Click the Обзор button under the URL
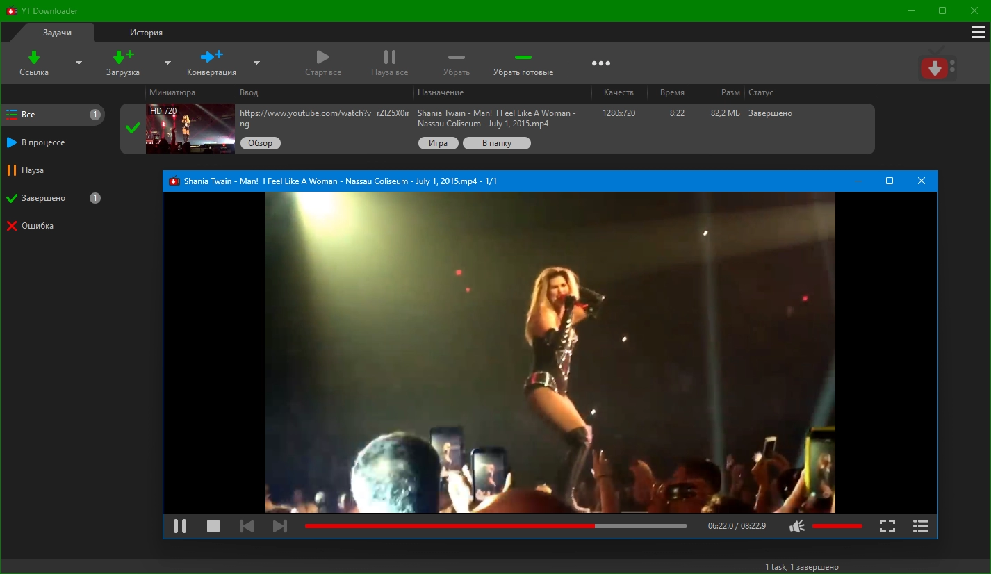This screenshot has width=991, height=574. click(261, 143)
